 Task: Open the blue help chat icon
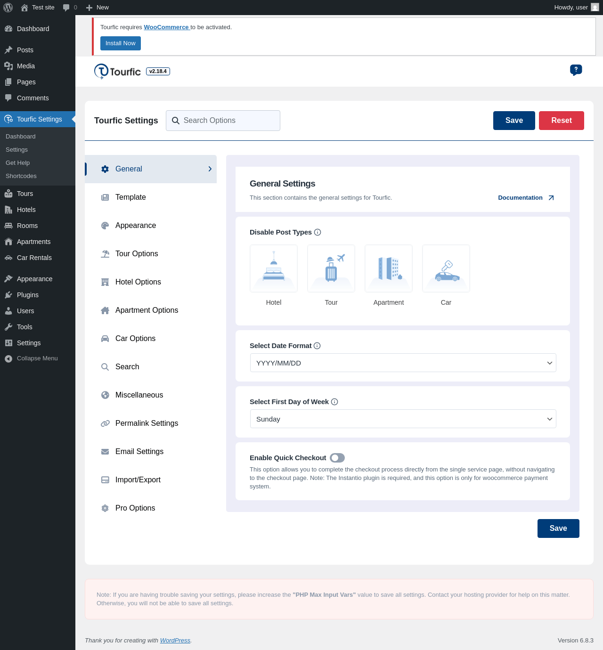point(576,70)
